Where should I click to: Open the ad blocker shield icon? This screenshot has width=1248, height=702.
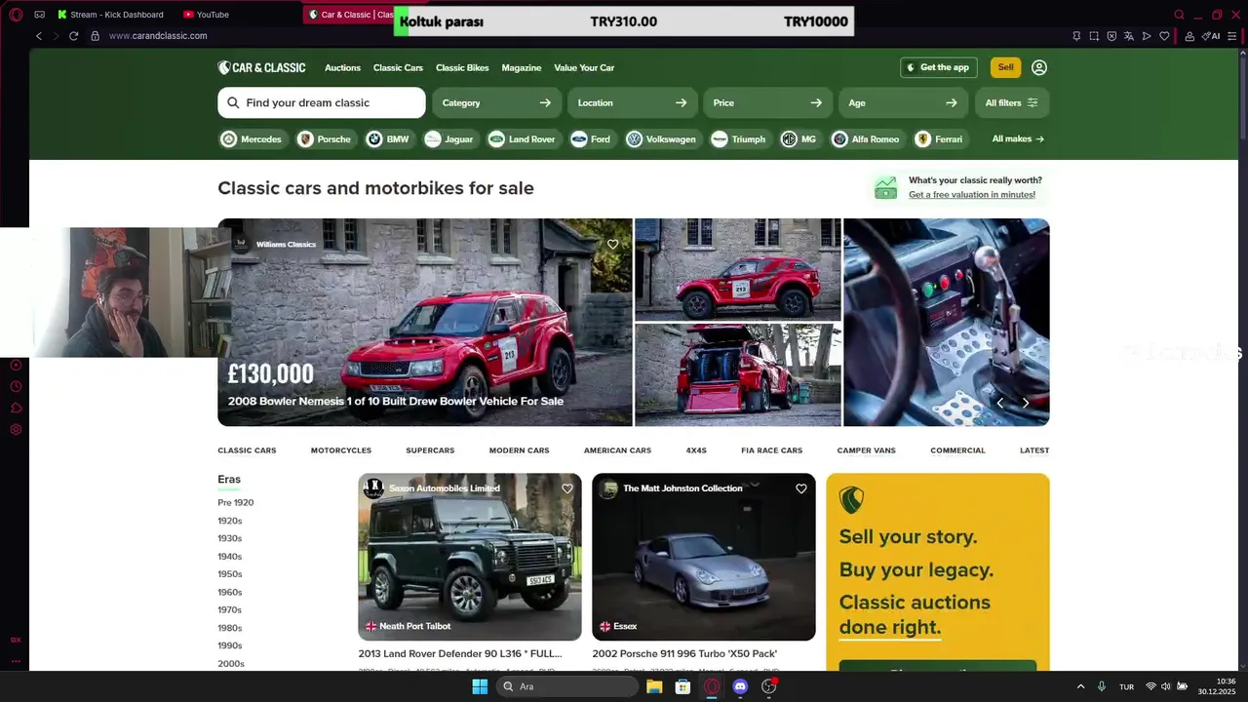tap(1111, 36)
